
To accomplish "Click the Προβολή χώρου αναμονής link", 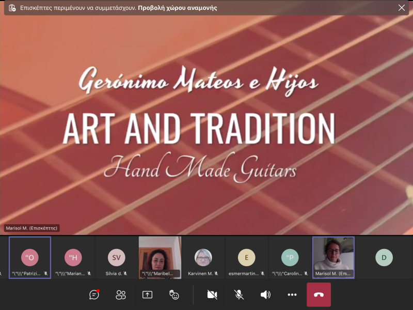I will point(177,8).
